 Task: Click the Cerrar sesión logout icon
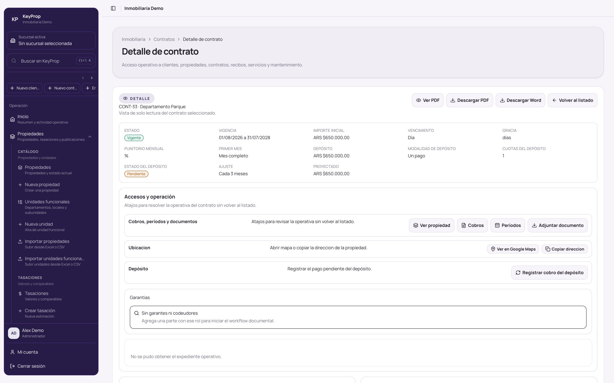click(12, 366)
